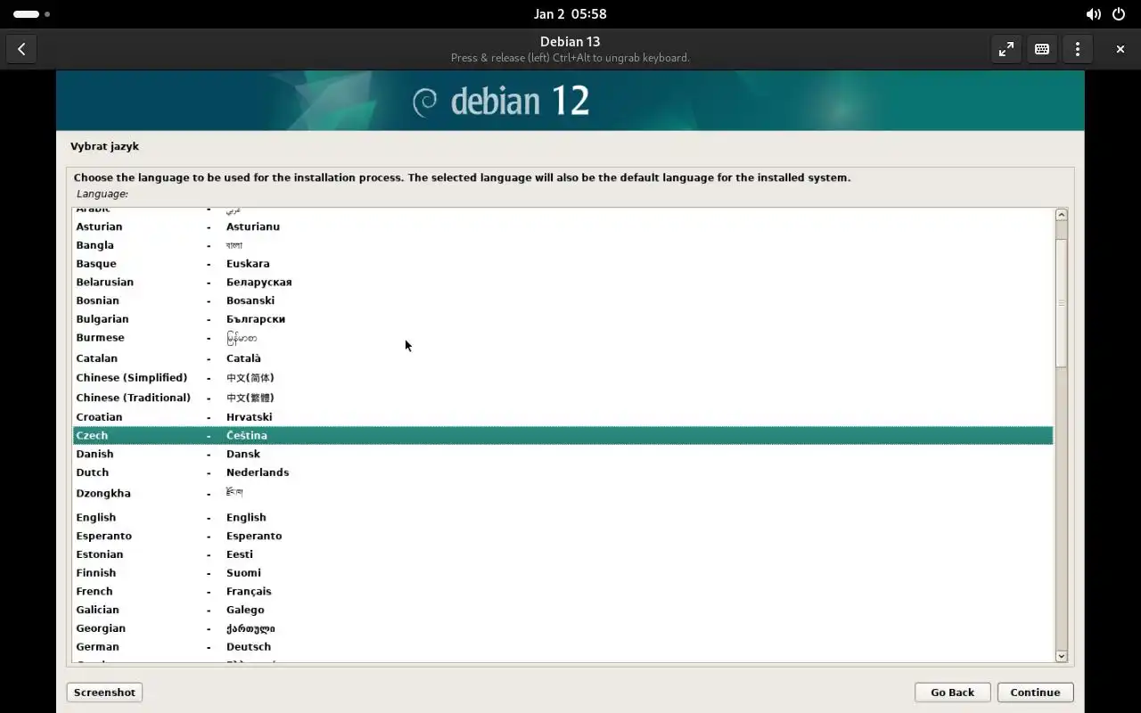
Task: Select Dzongkha language row
Action: click(x=562, y=494)
